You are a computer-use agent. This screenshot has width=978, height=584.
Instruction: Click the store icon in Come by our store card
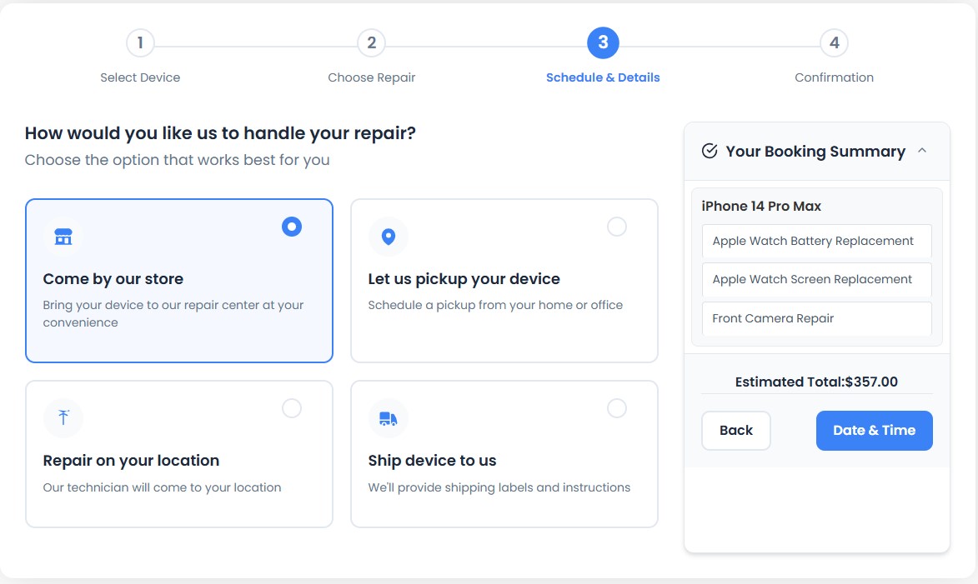63,237
